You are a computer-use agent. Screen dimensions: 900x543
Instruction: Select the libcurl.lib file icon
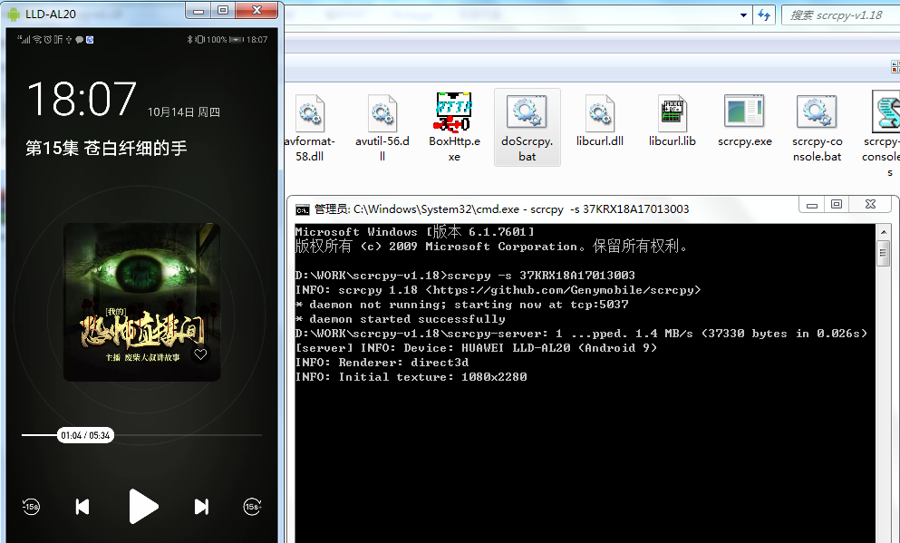click(673, 113)
